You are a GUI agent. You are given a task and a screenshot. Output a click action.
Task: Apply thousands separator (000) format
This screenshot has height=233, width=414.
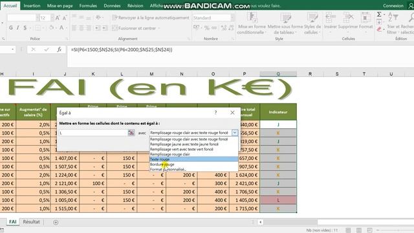tap(214, 27)
